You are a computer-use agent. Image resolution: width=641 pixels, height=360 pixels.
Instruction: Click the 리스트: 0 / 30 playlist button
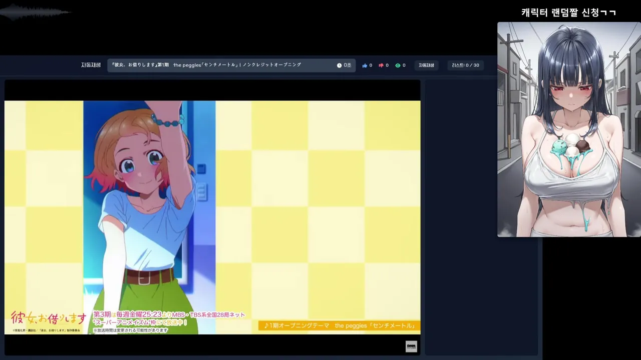click(x=465, y=65)
